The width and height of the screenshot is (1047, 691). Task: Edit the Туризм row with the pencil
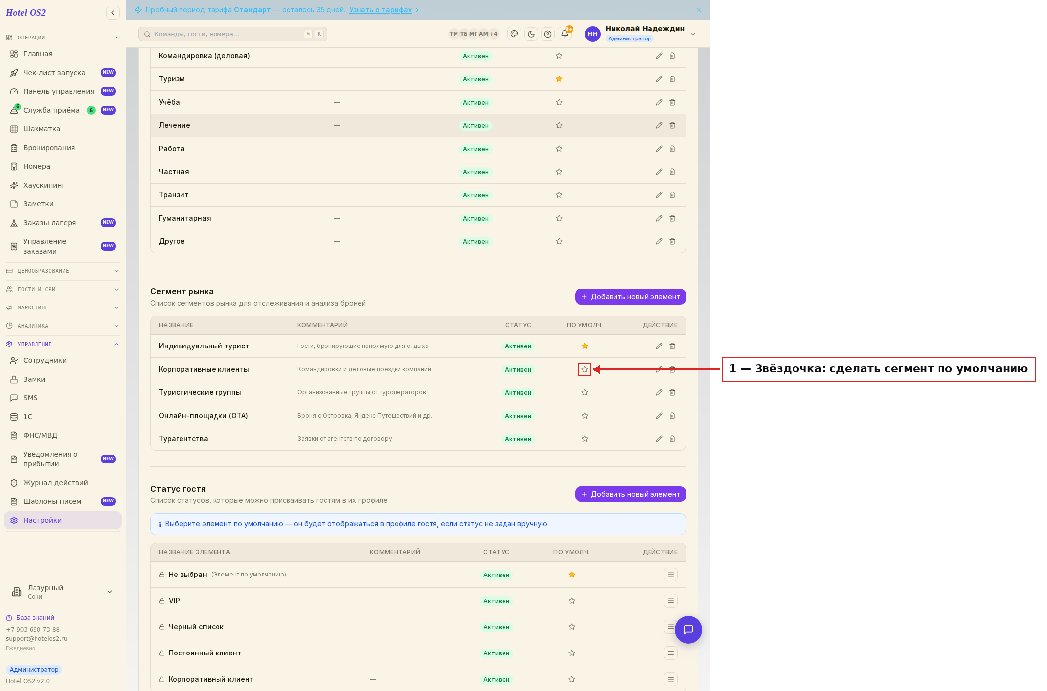(659, 79)
